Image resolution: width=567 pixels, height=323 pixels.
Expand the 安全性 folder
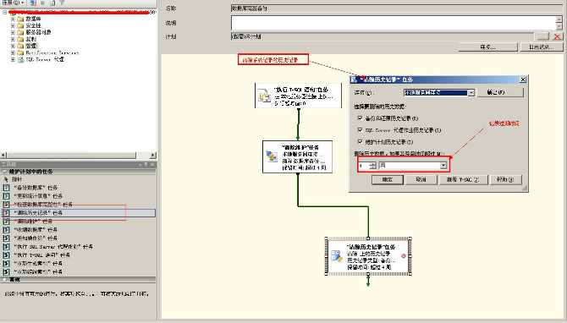(13, 25)
